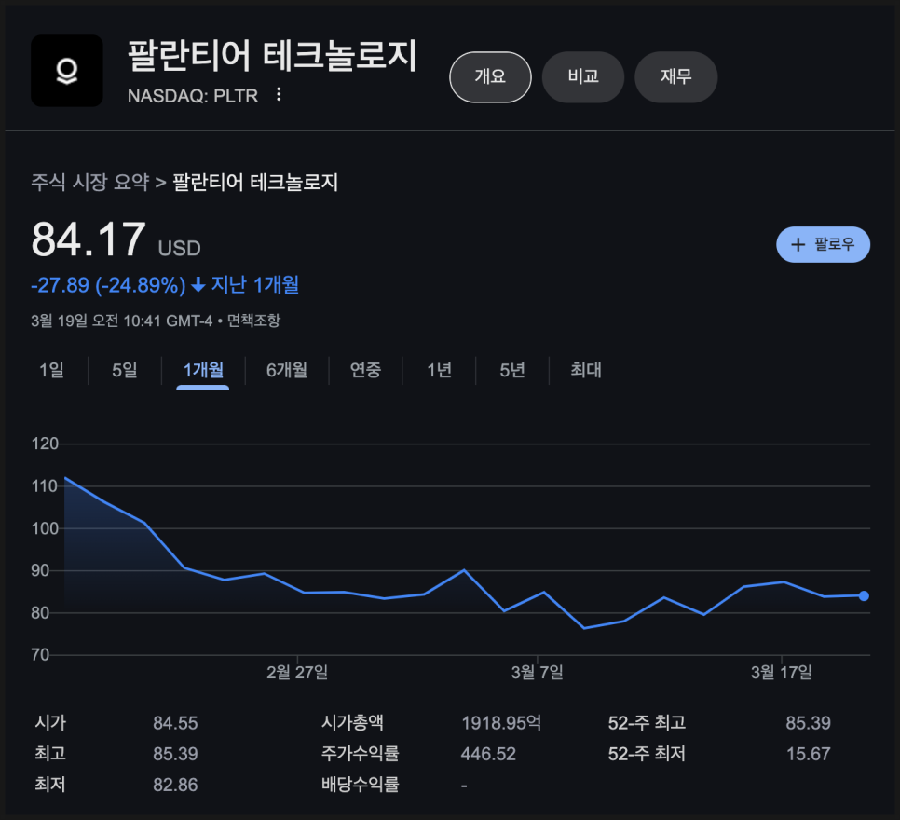Open the 개요 tab

(x=490, y=77)
